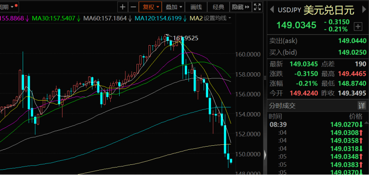
Task: Toggle fullscreen chart view icon
Action: click(x=257, y=7)
